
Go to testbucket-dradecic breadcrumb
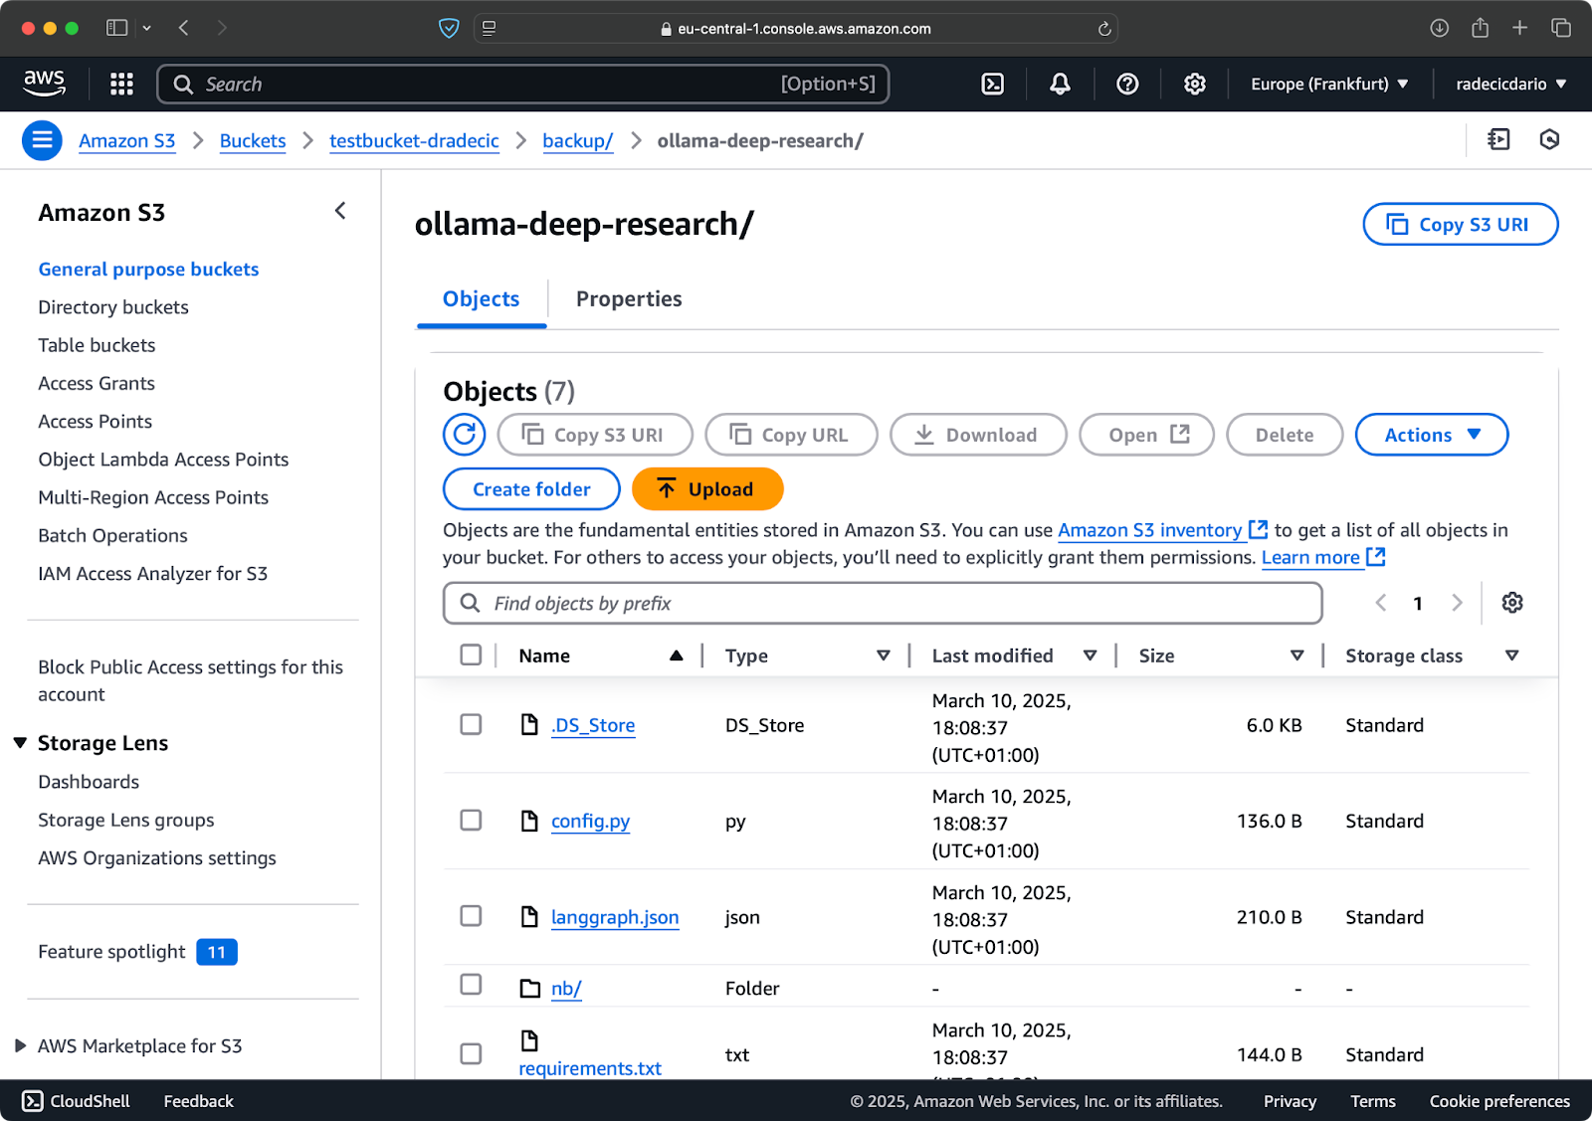[414, 140]
